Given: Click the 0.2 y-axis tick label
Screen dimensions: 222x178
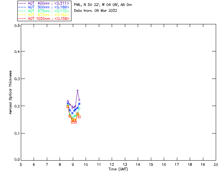Looking at the screenshot, I should (17, 106).
